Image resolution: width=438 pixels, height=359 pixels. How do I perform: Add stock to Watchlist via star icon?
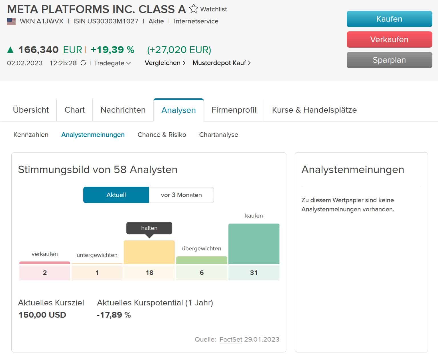[193, 9]
